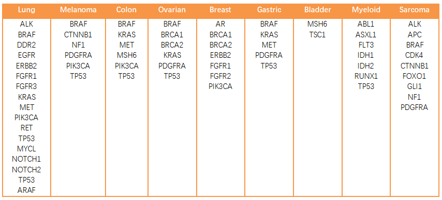
Task: Click the Lung column header
Action: click(x=27, y=10)
